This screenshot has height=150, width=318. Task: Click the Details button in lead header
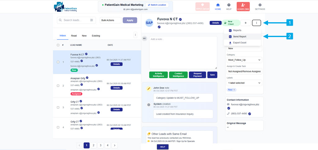(x=216, y=23)
